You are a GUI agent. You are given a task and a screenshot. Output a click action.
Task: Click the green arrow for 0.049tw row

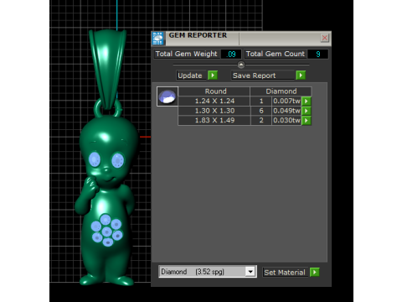(307, 111)
